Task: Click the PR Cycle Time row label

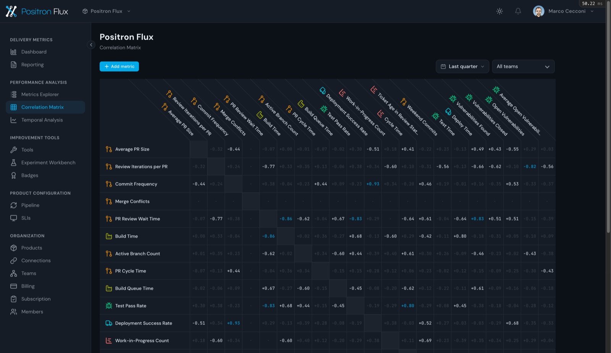Action: click(131, 271)
